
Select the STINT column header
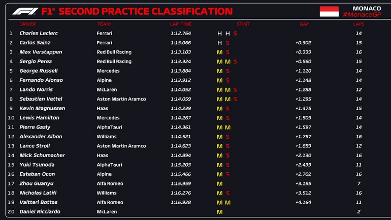[x=243, y=24]
